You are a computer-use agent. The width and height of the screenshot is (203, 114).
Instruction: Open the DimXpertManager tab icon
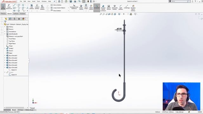point(19,19)
